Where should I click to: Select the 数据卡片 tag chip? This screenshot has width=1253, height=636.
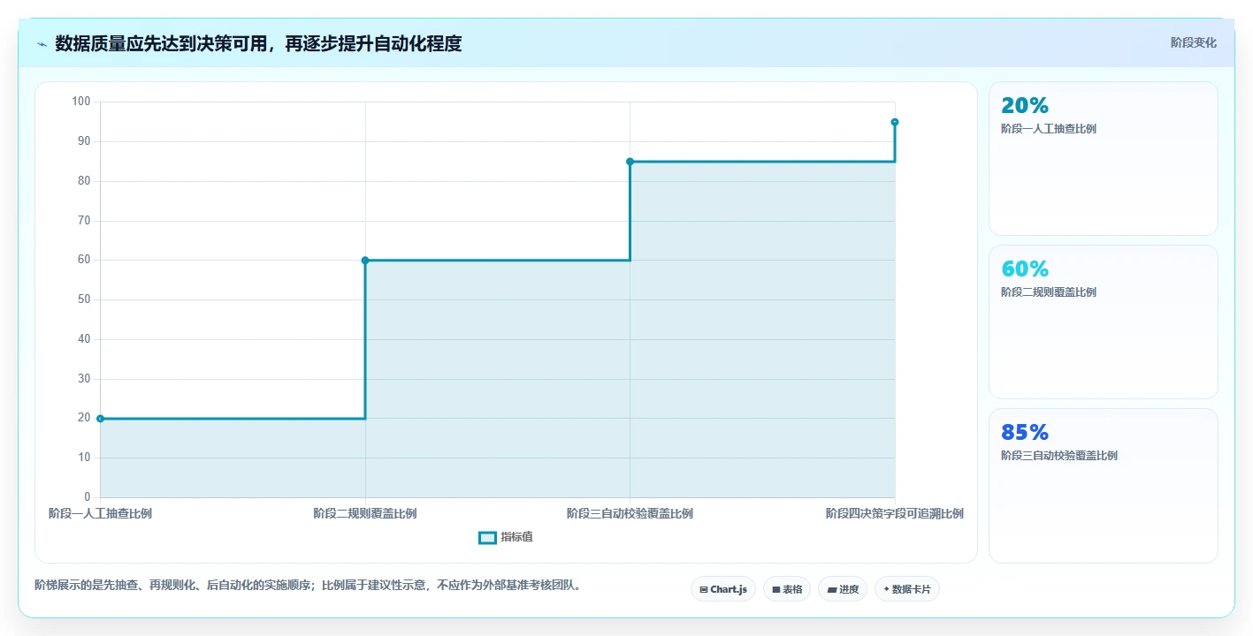pyautogui.click(x=907, y=589)
